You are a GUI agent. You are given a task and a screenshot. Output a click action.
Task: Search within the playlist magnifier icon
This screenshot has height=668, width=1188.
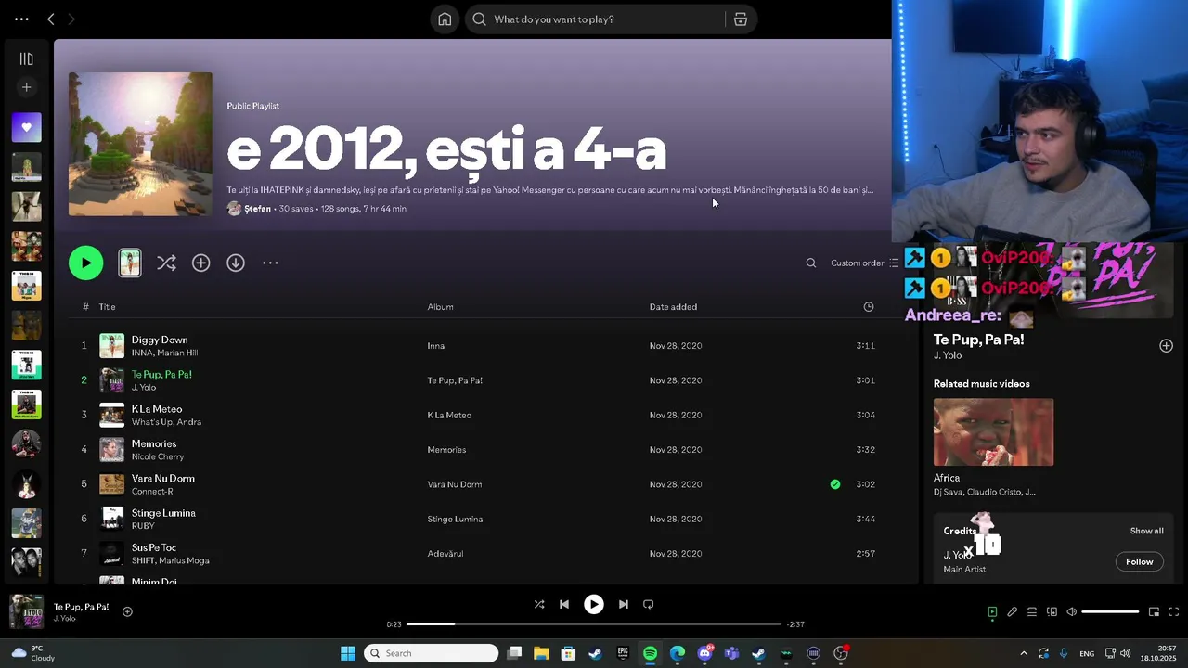[811, 263]
